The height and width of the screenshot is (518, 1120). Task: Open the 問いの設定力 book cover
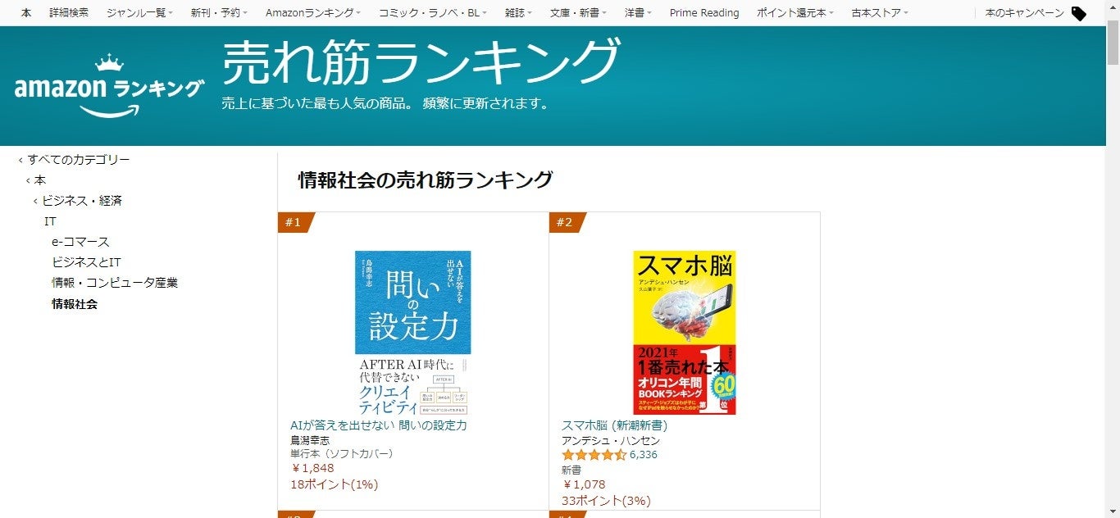coord(413,333)
